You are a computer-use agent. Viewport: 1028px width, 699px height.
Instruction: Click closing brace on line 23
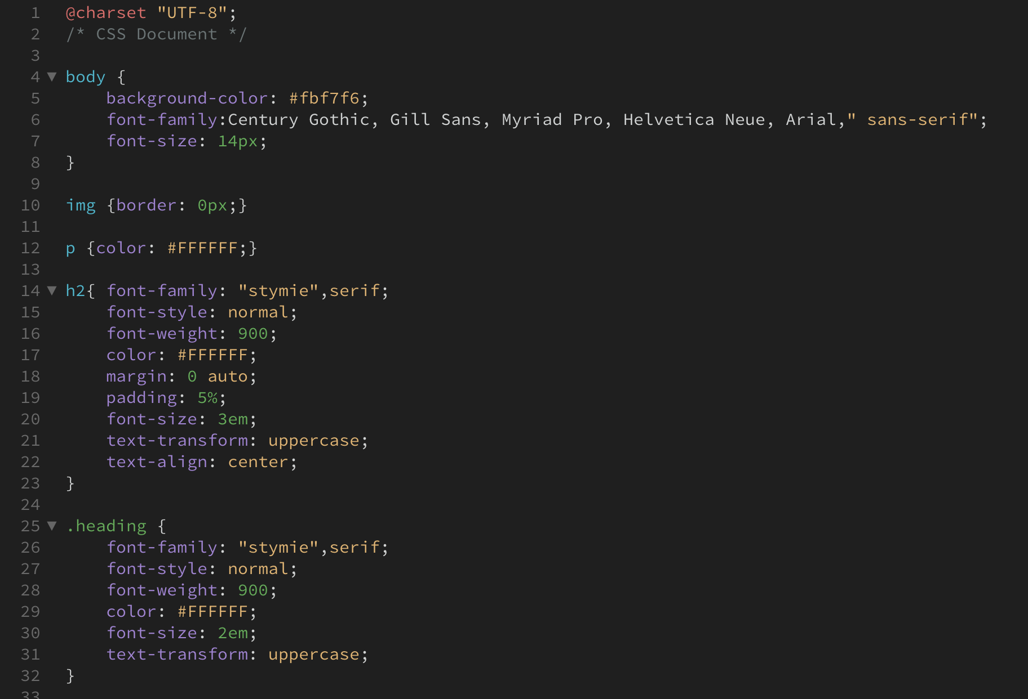coord(70,483)
